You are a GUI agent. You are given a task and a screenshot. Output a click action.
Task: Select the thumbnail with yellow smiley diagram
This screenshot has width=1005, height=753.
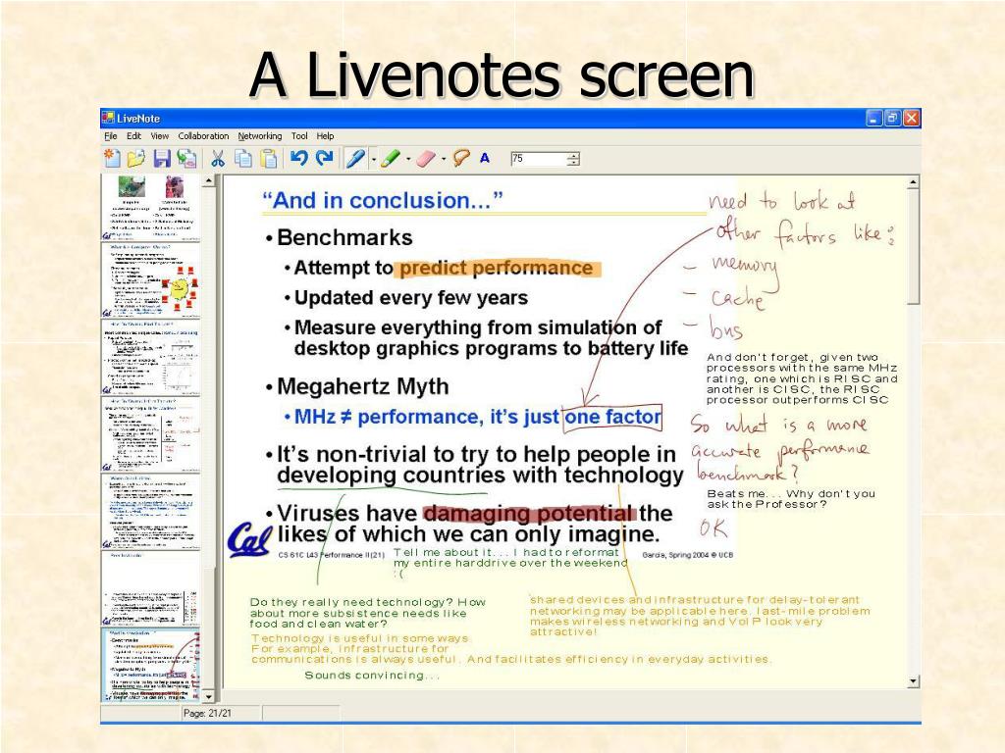(150, 279)
